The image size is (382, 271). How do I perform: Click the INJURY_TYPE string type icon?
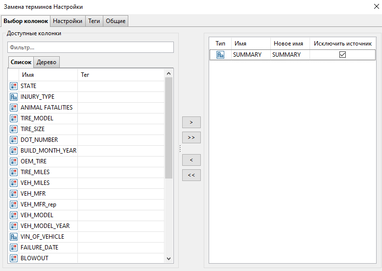[x=14, y=97]
